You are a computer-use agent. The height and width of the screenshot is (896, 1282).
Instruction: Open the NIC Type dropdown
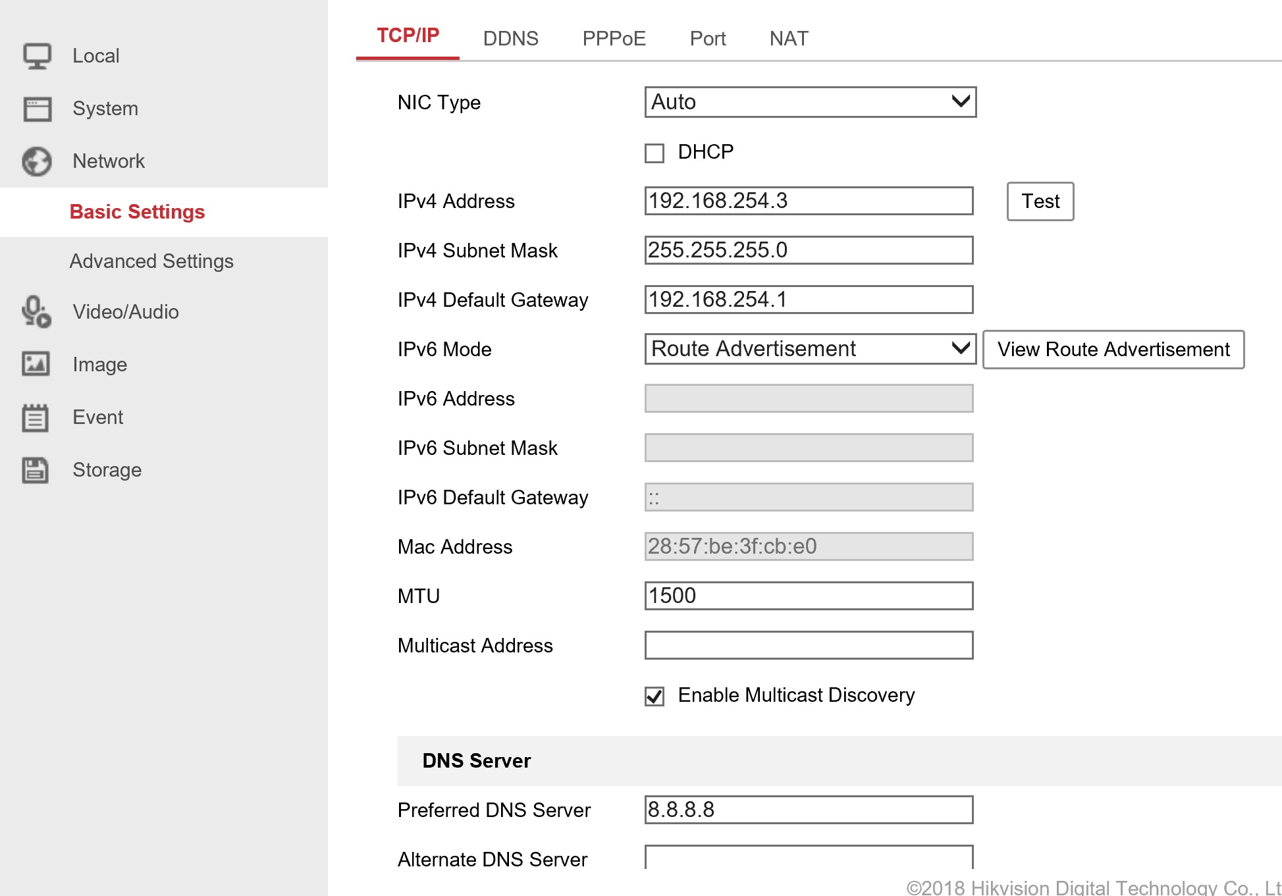tap(810, 102)
